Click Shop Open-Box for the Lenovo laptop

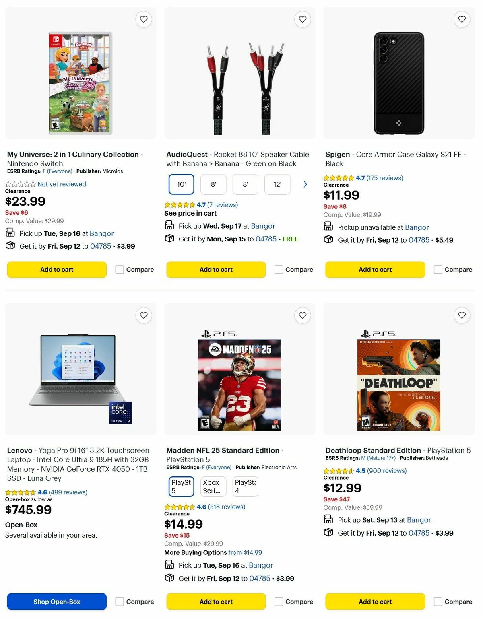click(x=56, y=602)
